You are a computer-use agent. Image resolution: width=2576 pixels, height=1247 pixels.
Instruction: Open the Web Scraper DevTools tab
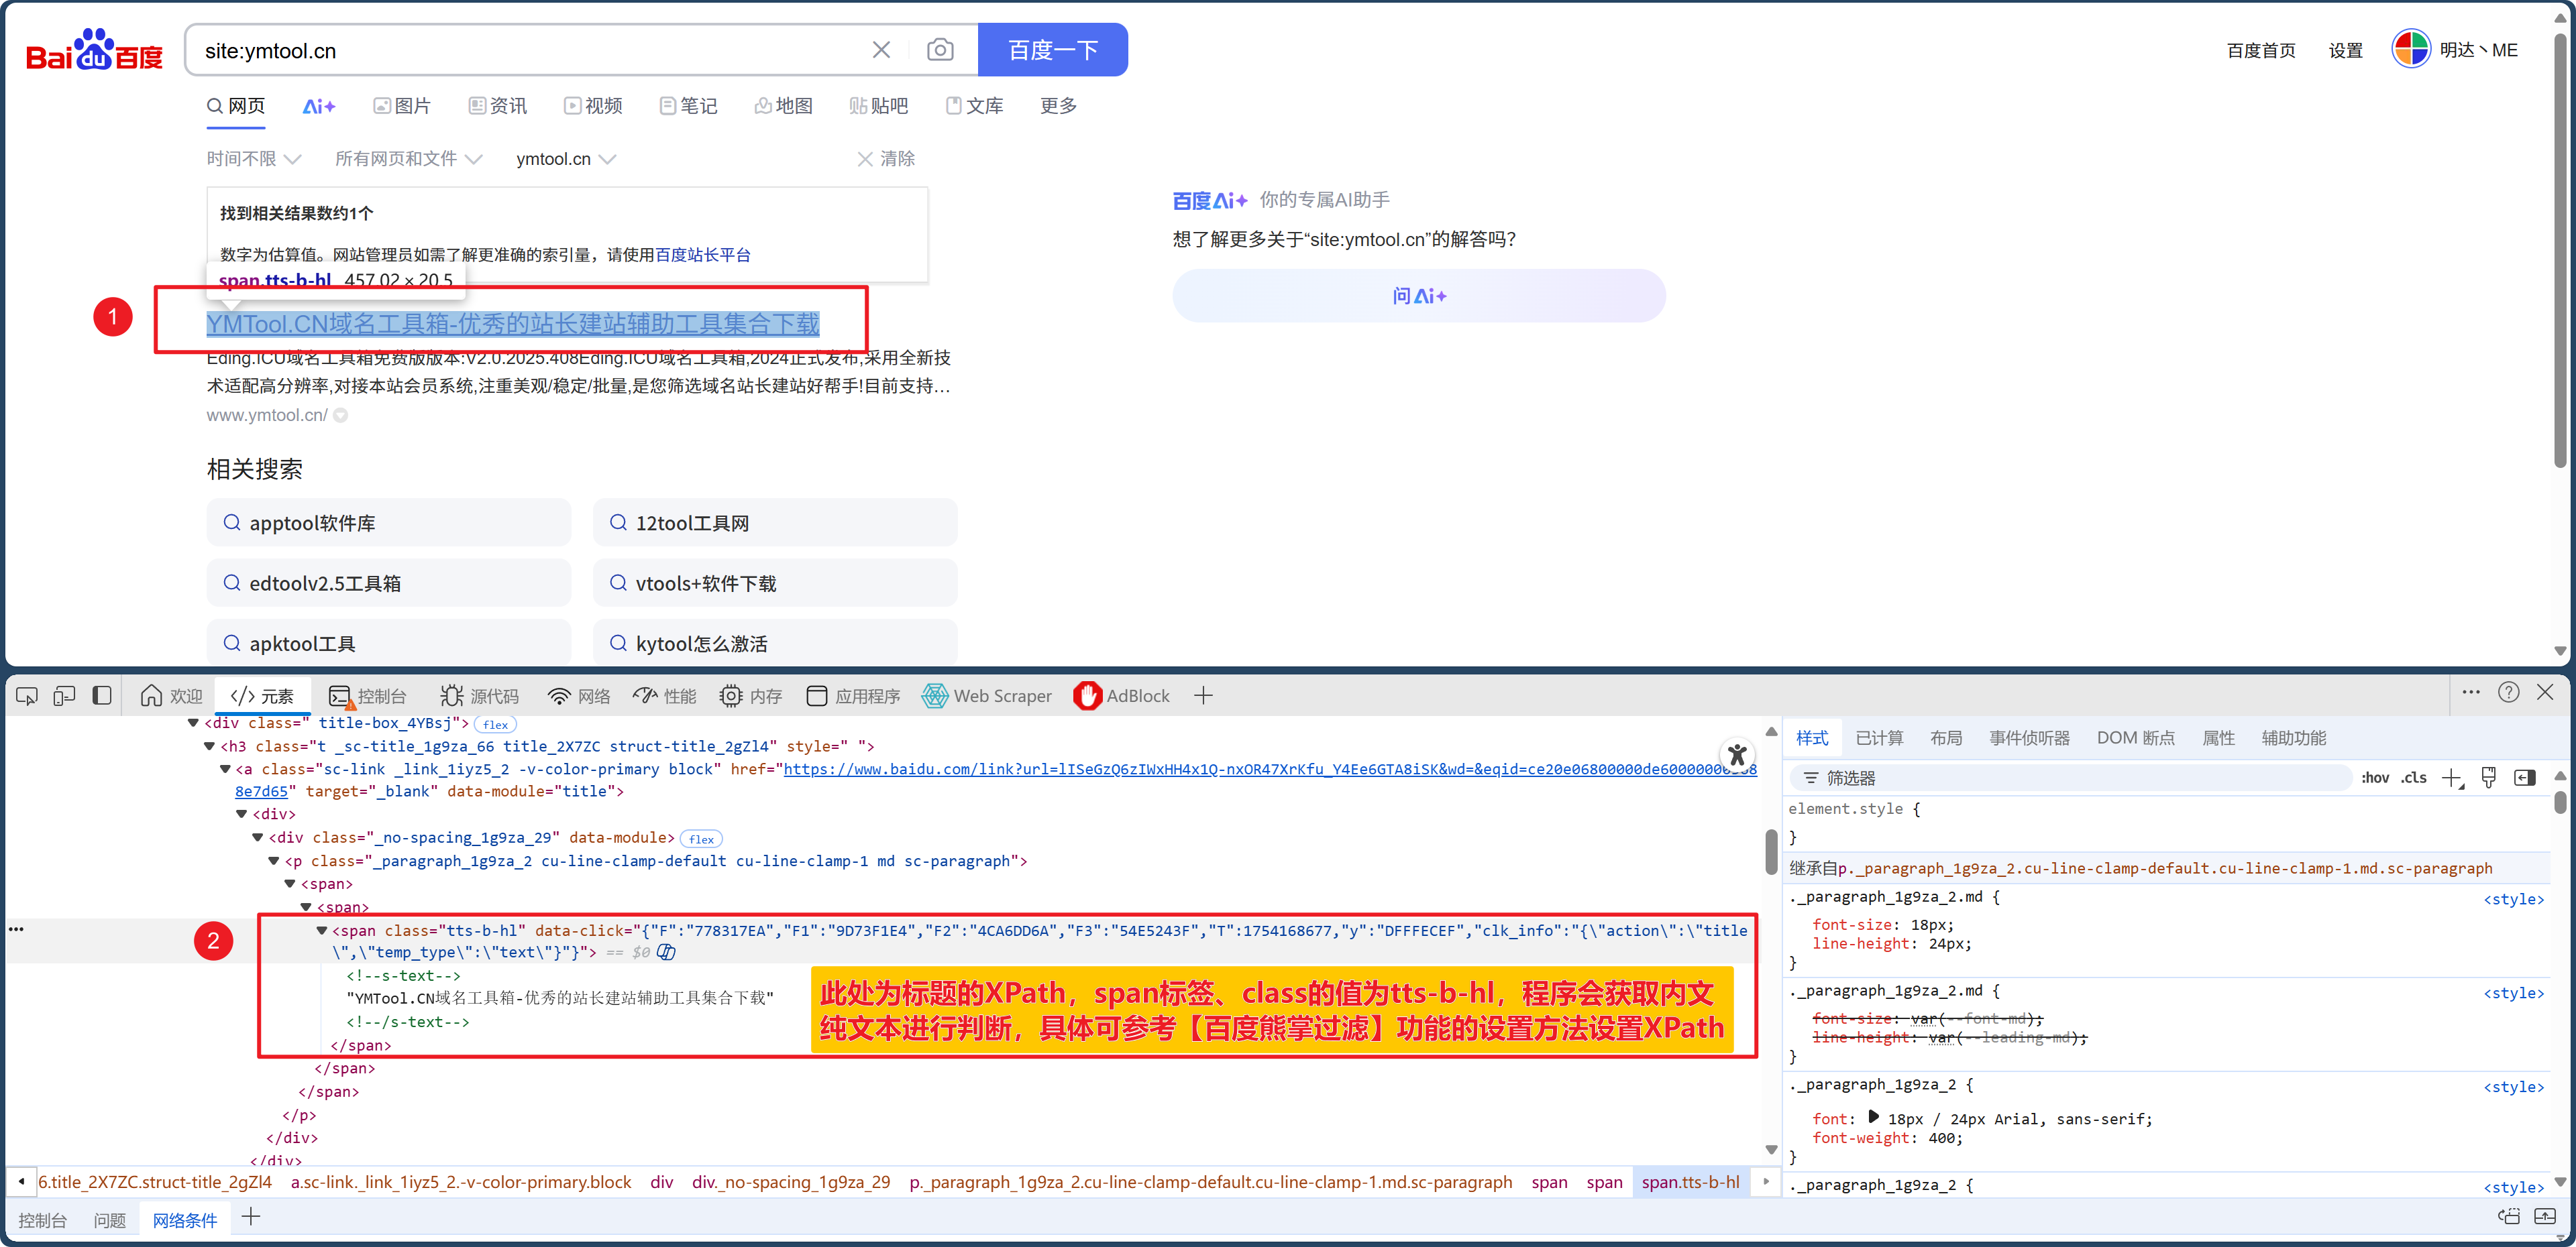(987, 695)
